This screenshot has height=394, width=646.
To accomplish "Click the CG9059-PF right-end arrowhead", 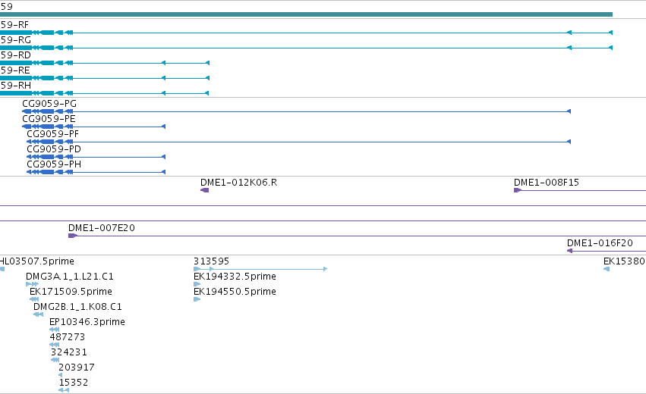I will (x=569, y=142).
